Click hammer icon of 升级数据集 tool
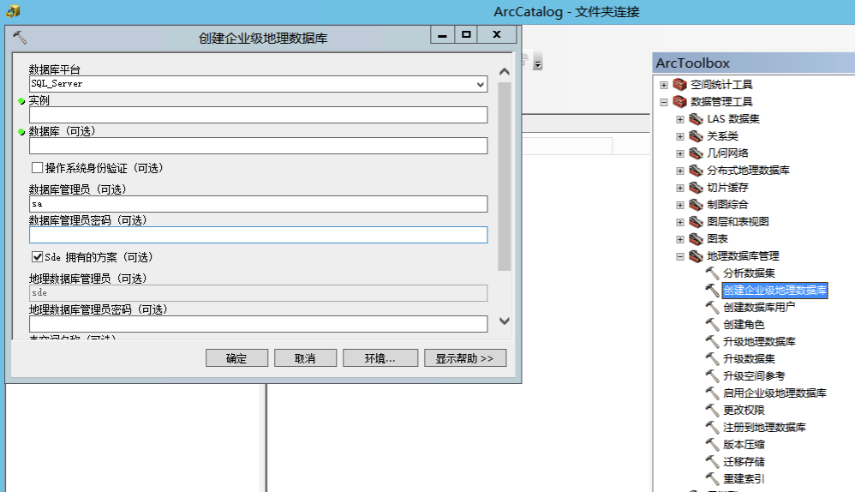This screenshot has width=855, height=492. pyautogui.click(x=712, y=359)
